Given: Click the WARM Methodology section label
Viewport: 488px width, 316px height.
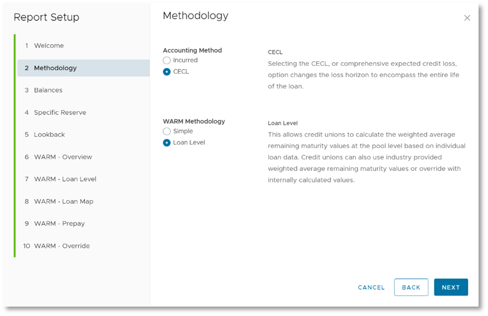Looking at the screenshot, I should (x=194, y=121).
